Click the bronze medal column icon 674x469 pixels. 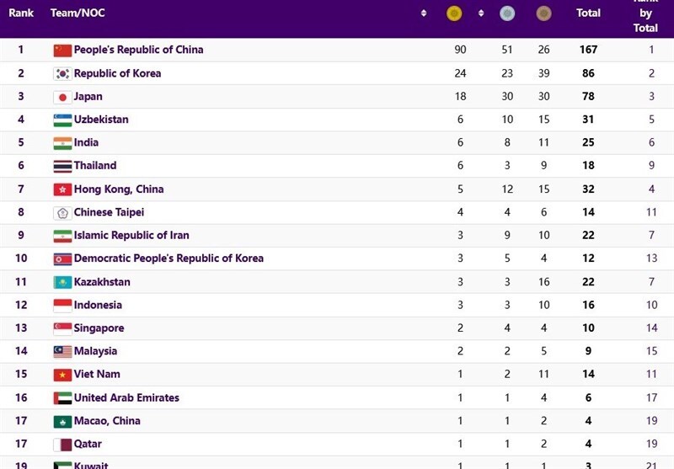coord(544,13)
